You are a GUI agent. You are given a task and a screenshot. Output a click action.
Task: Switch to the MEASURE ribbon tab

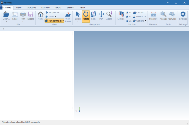pos(31,7)
